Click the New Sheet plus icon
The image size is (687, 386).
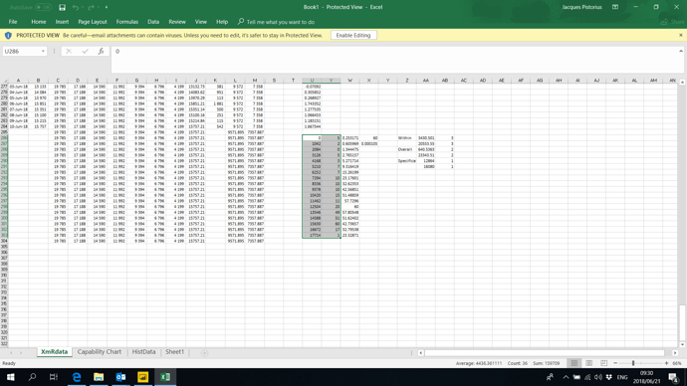click(x=205, y=353)
